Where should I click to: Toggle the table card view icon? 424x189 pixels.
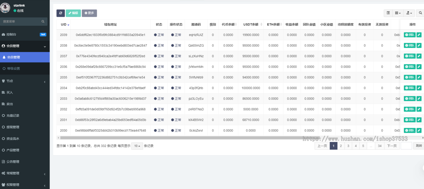[388, 13]
